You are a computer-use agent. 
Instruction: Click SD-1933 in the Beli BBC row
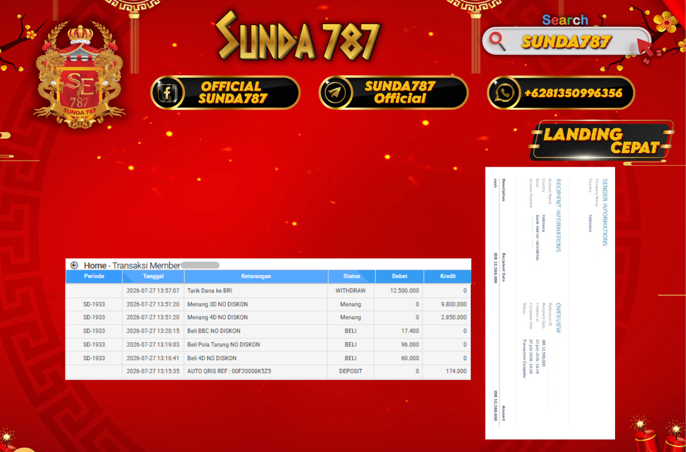94,331
